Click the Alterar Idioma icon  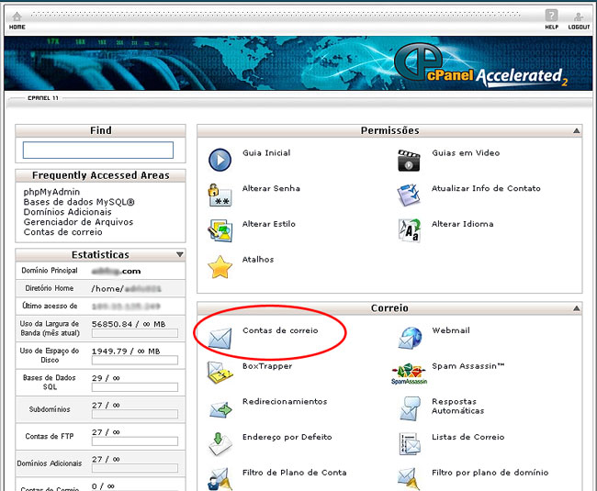tap(409, 229)
